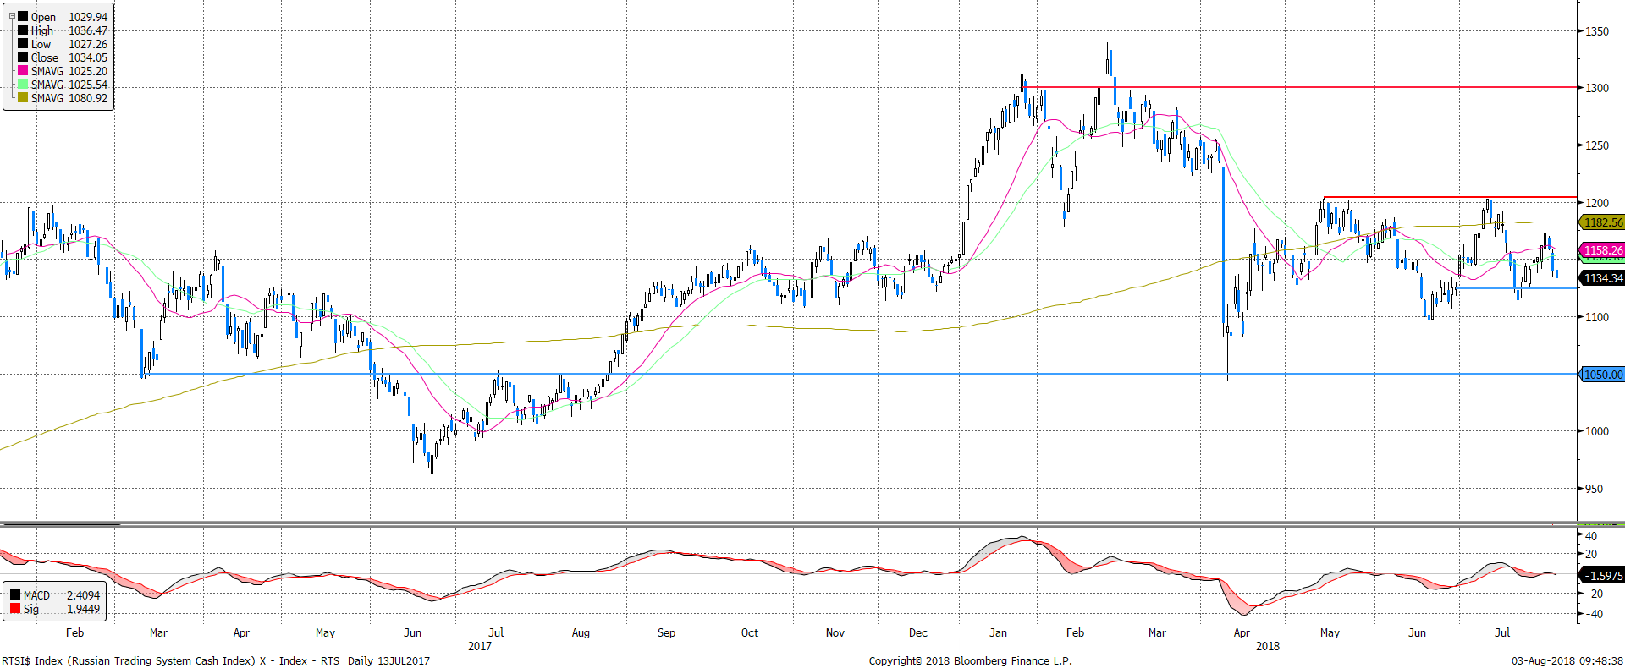This screenshot has width=1625, height=668.
Task: Click the pink SMAVG 1025.20 color swatch
Action: click(x=23, y=71)
